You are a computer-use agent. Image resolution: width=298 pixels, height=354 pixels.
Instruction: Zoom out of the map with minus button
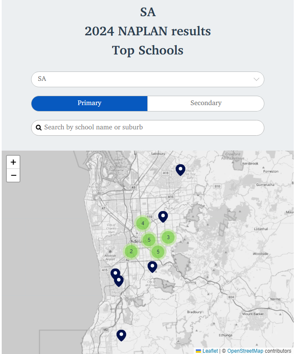[x=13, y=175]
